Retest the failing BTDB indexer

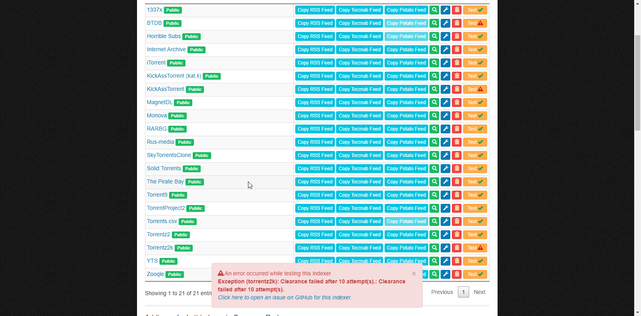pyautogui.click(x=475, y=23)
